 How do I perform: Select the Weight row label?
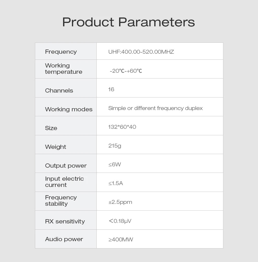[56, 147]
